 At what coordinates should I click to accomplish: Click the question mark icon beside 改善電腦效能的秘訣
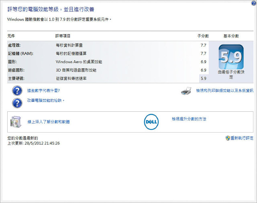[17, 103]
